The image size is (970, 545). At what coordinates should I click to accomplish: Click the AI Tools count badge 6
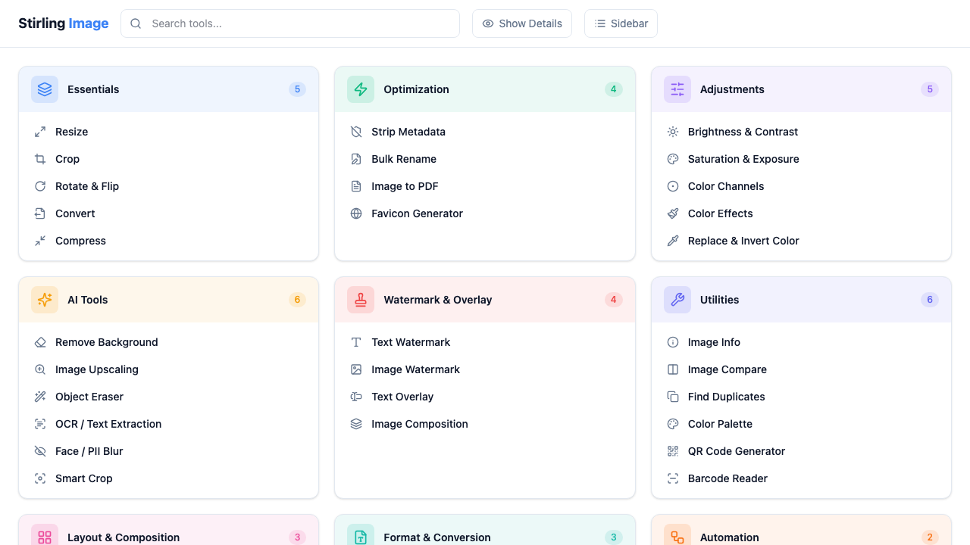coord(297,300)
